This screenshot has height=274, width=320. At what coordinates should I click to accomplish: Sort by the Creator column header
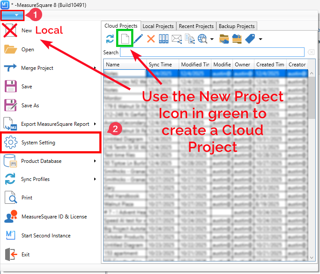pyautogui.click(x=297, y=65)
